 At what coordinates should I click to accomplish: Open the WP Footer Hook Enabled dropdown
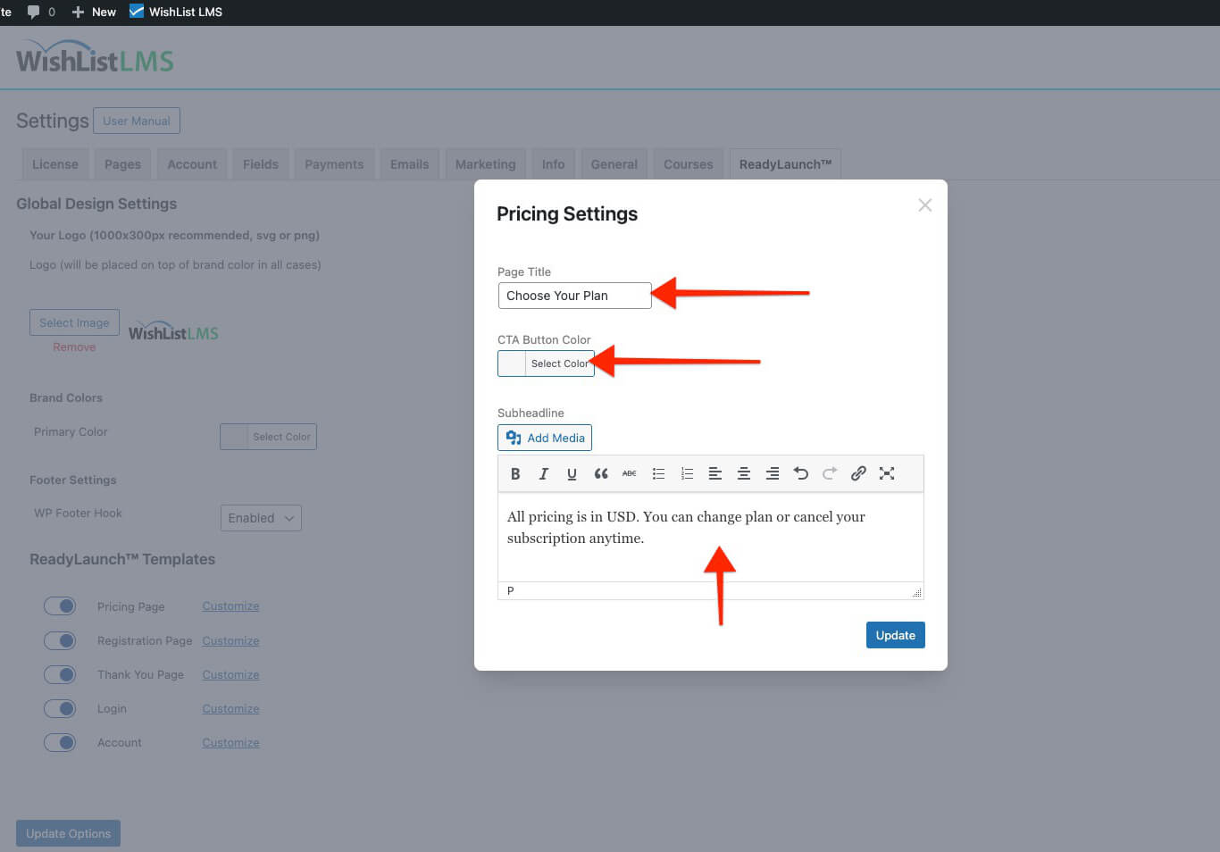(x=261, y=517)
